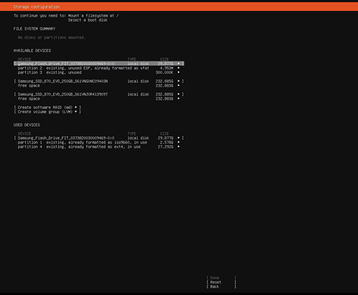358x295 pixels.
Task: Open the free space arrow under second Samsung SSD
Action: [x=179, y=98]
